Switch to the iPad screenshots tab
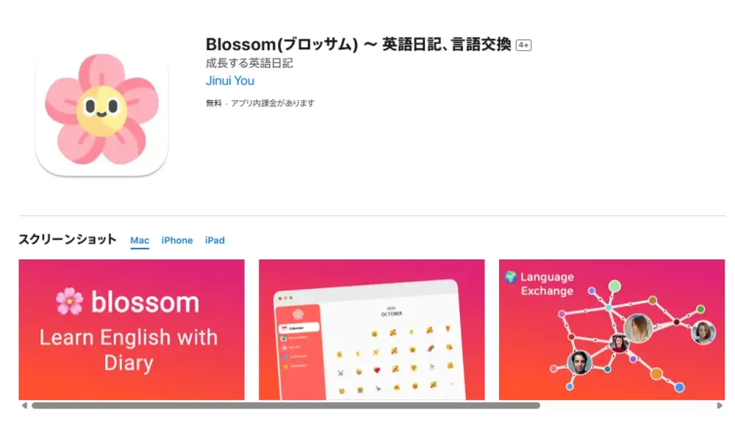Screen dimensions: 735x441 click(x=215, y=240)
